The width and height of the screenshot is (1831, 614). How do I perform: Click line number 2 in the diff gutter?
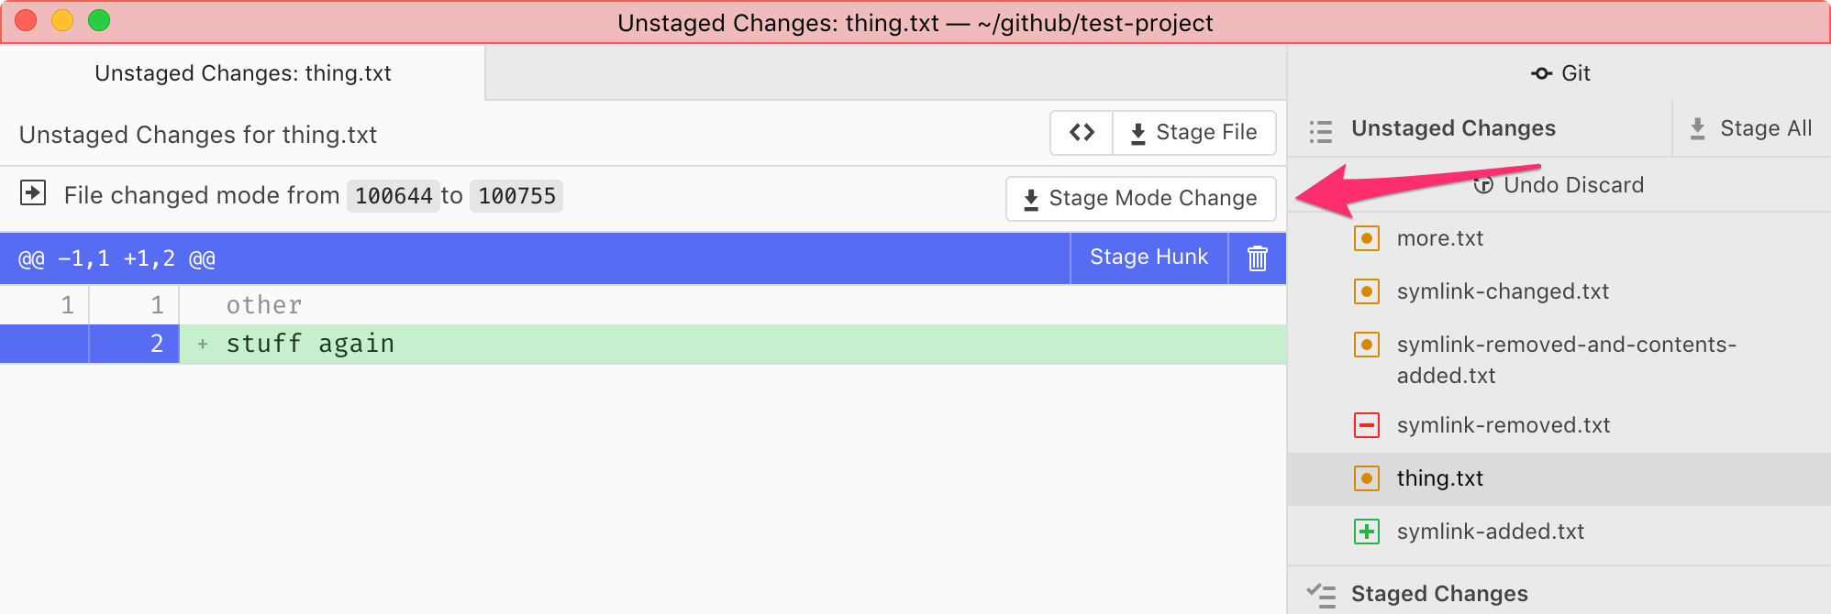point(157,344)
